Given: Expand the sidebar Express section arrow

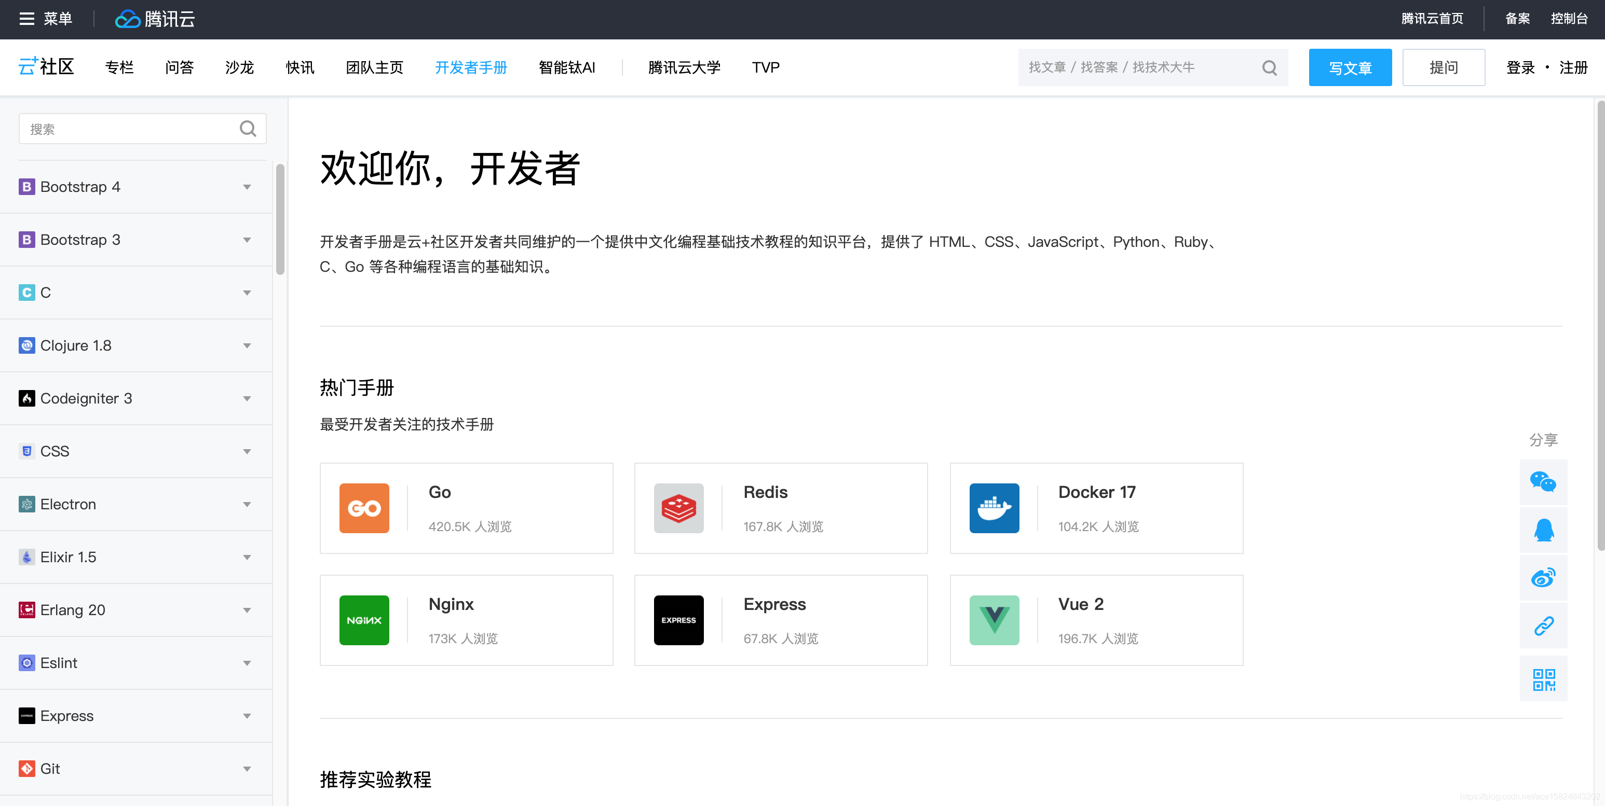Looking at the screenshot, I should 247,716.
